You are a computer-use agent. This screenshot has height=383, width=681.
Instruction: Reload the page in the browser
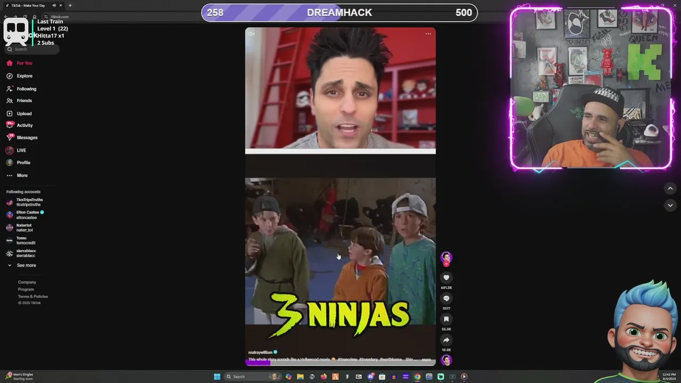(25, 17)
